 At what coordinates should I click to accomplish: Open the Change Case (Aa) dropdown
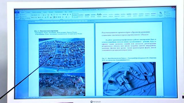[x=49, y=15]
